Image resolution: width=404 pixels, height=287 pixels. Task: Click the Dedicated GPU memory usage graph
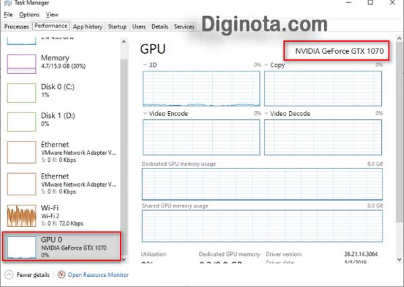(263, 184)
